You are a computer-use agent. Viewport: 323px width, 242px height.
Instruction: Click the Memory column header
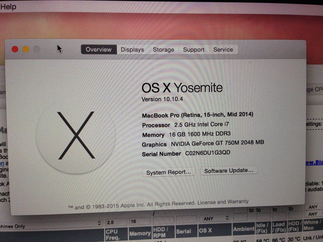[x=140, y=233]
